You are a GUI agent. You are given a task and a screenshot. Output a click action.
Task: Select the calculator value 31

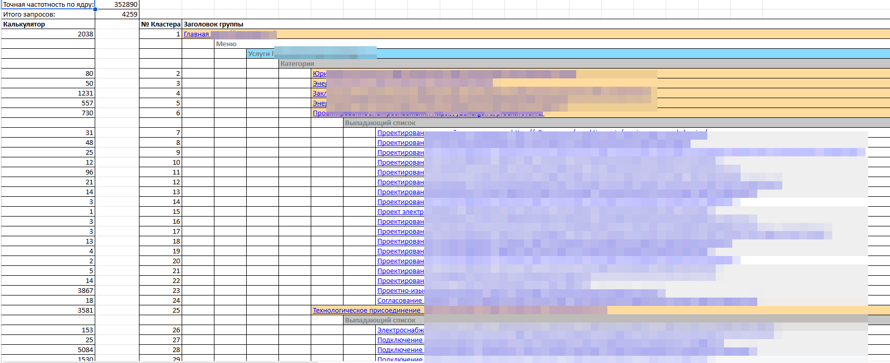coord(48,133)
